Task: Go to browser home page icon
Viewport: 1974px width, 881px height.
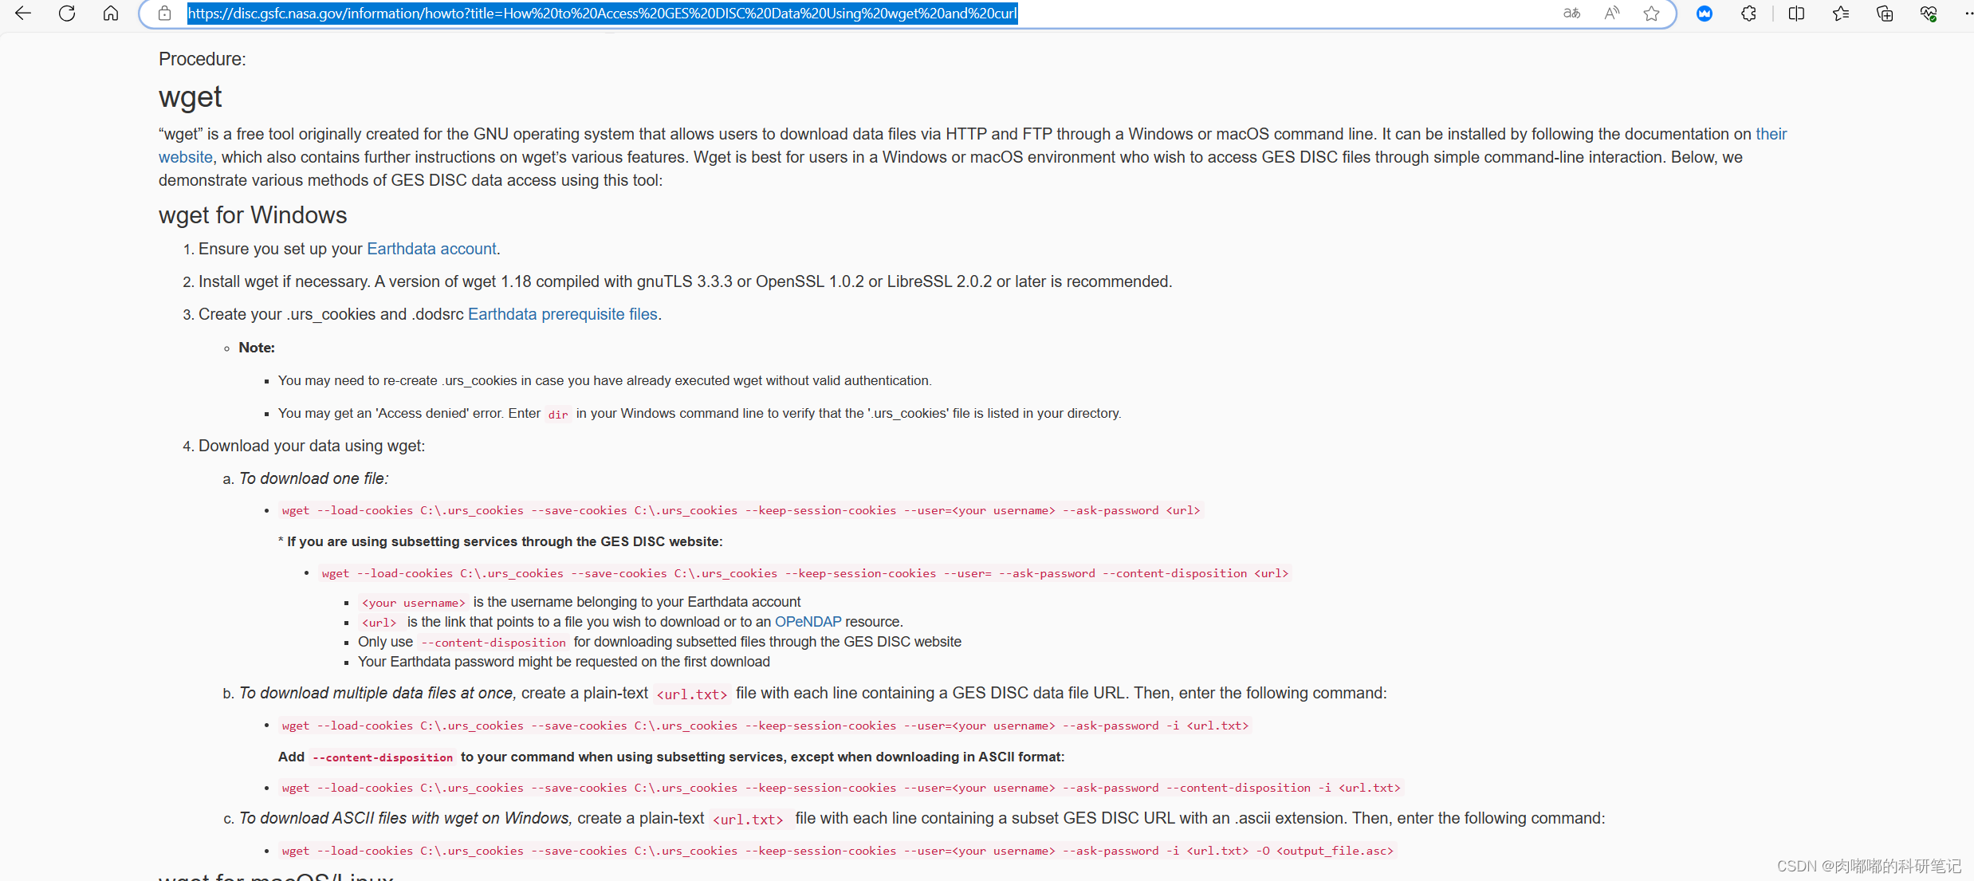Action: pos(111,14)
